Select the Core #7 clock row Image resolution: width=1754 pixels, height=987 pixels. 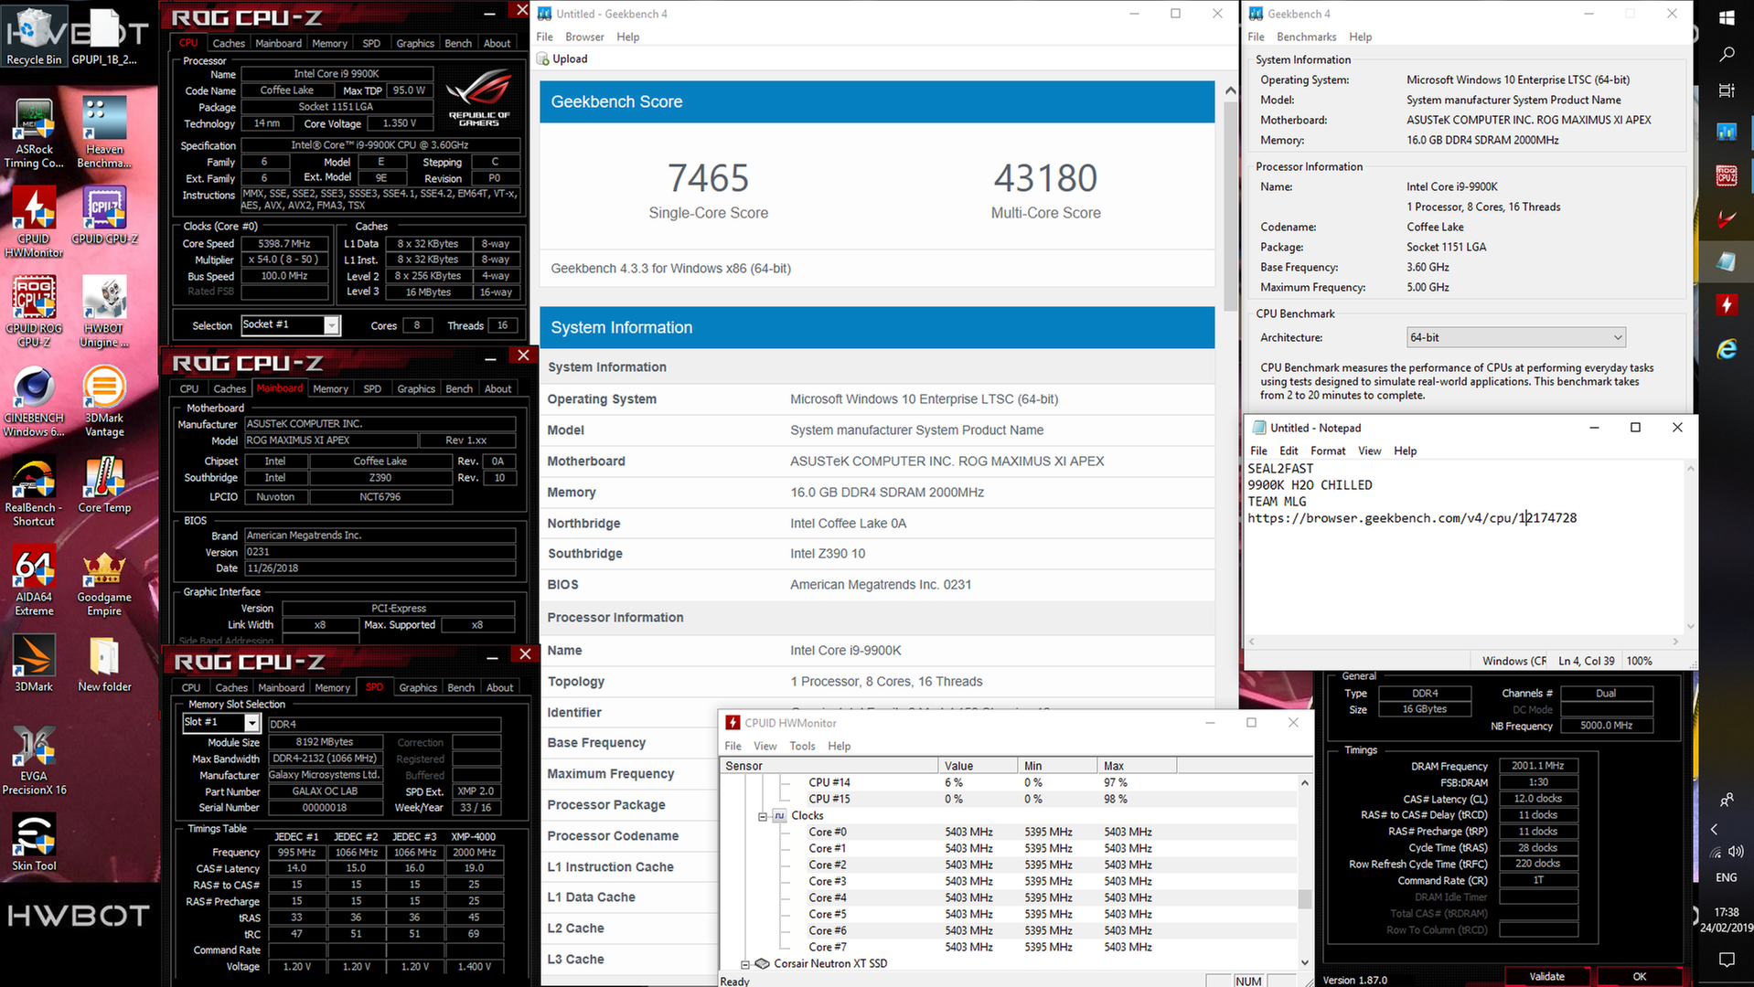[x=1008, y=947]
